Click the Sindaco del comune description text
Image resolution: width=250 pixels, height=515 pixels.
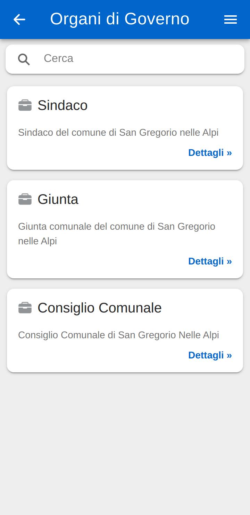[x=118, y=133]
